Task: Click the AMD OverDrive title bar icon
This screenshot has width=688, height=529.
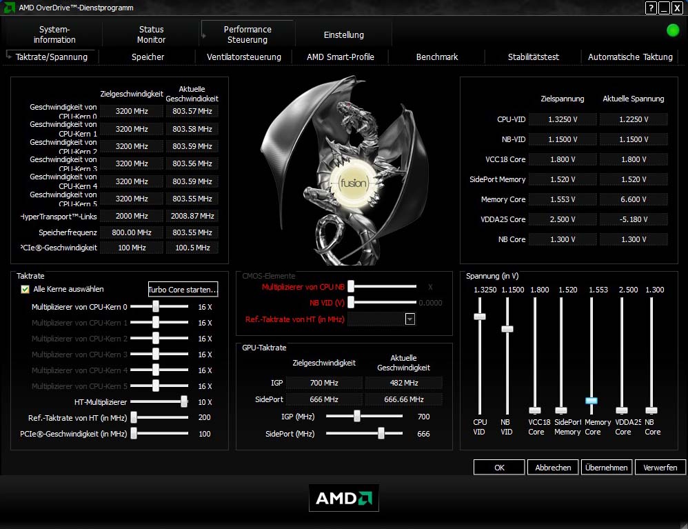Action: tap(9, 8)
